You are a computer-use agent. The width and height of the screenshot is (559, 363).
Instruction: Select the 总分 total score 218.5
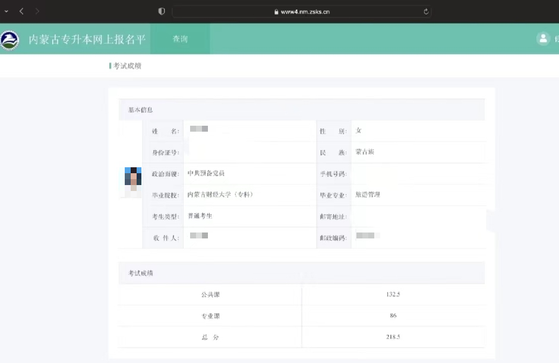click(393, 337)
